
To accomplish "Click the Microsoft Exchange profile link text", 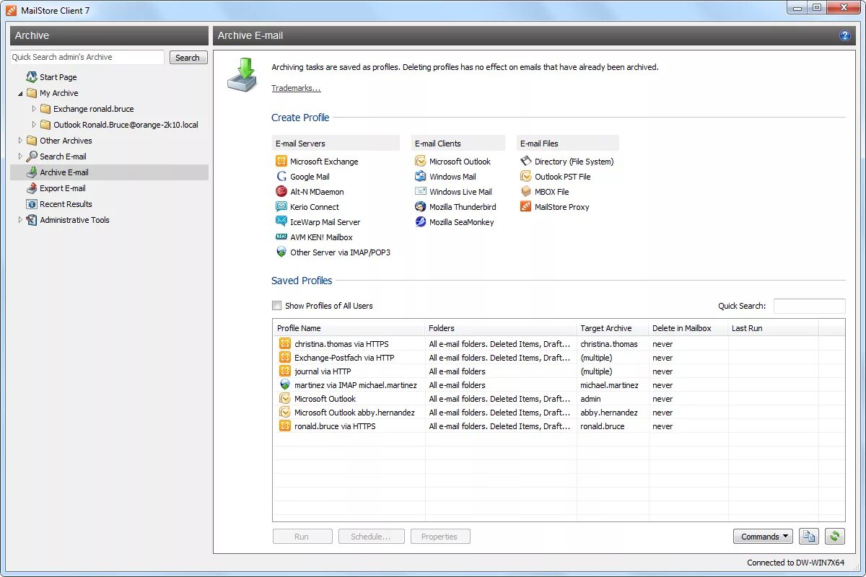I will [324, 162].
